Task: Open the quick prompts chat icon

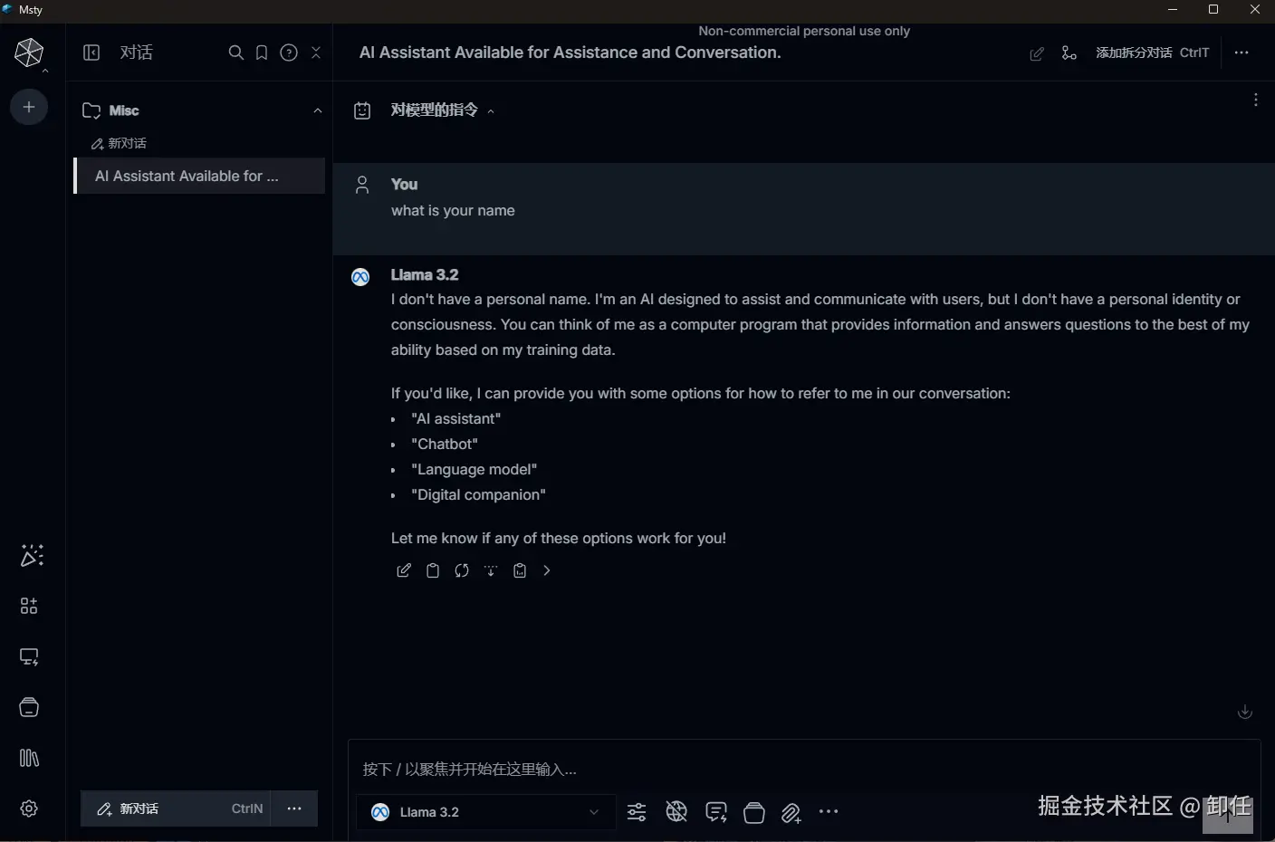Action: click(716, 812)
